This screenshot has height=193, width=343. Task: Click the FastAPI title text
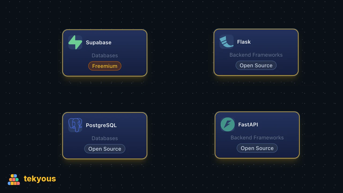click(248, 124)
